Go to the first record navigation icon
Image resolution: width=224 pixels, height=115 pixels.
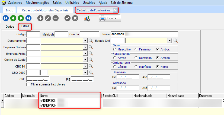(x=5, y=18)
